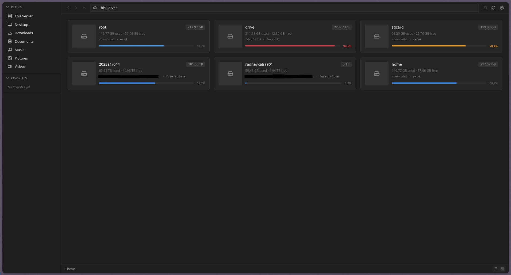Click the Pictures image icon
The image size is (511, 275).
coord(10,58)
